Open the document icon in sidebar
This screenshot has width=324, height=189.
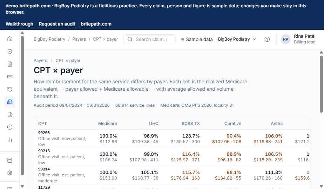point(10,64)
